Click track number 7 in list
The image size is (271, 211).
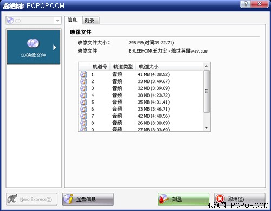coord(93,116)
